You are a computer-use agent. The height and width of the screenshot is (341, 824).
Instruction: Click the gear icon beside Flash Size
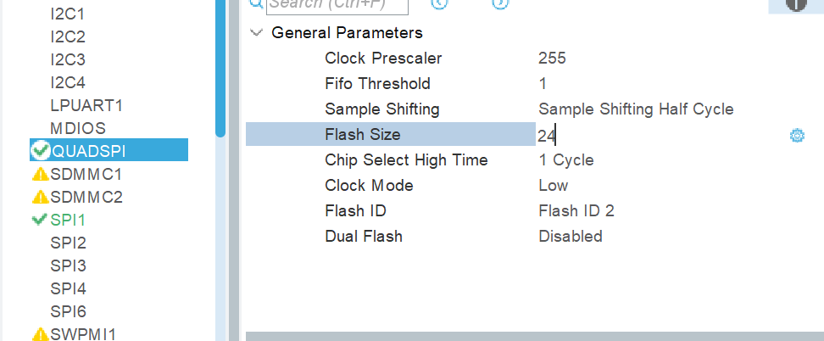pyautogui.click(x=797, y=135)
